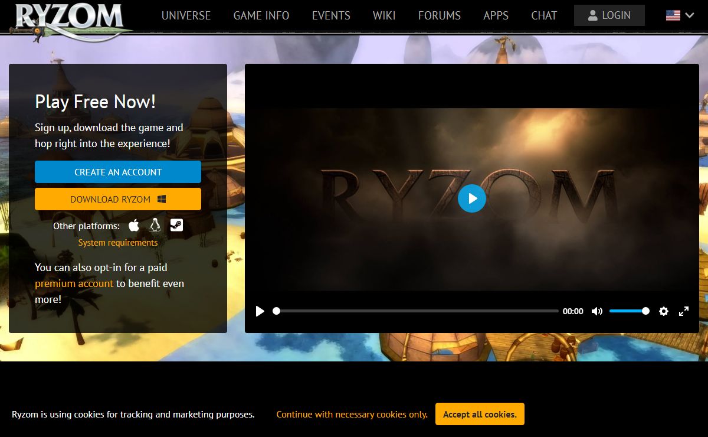Continue with necessary cookies only
Viewport: 708px width, 437px height.
tap(352, 415)
